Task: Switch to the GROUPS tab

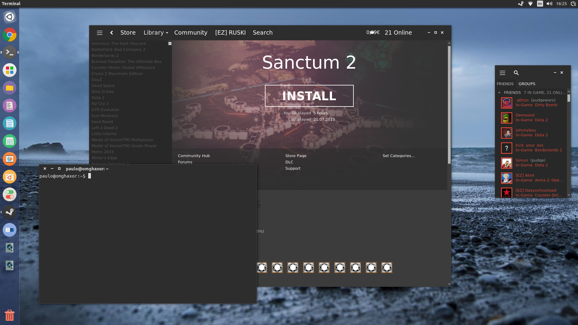Action: click(527, 84)
